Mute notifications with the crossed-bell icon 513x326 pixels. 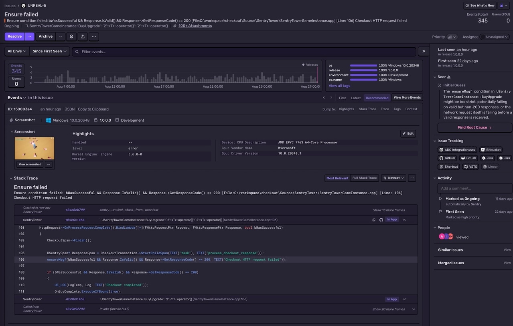[x=71, y=36]
